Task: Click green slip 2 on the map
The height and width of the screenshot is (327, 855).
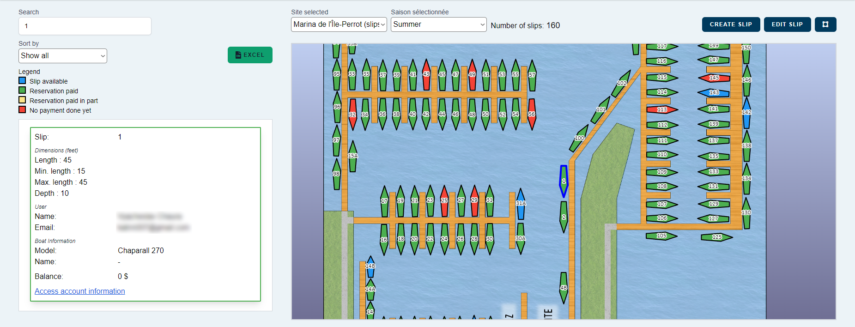Action: tap(564, 217)
